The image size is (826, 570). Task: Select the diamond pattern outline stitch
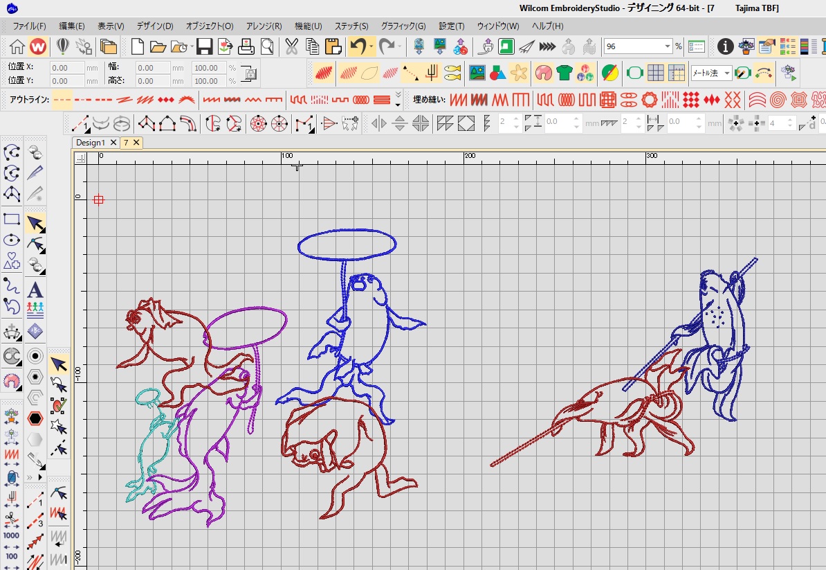166,99
